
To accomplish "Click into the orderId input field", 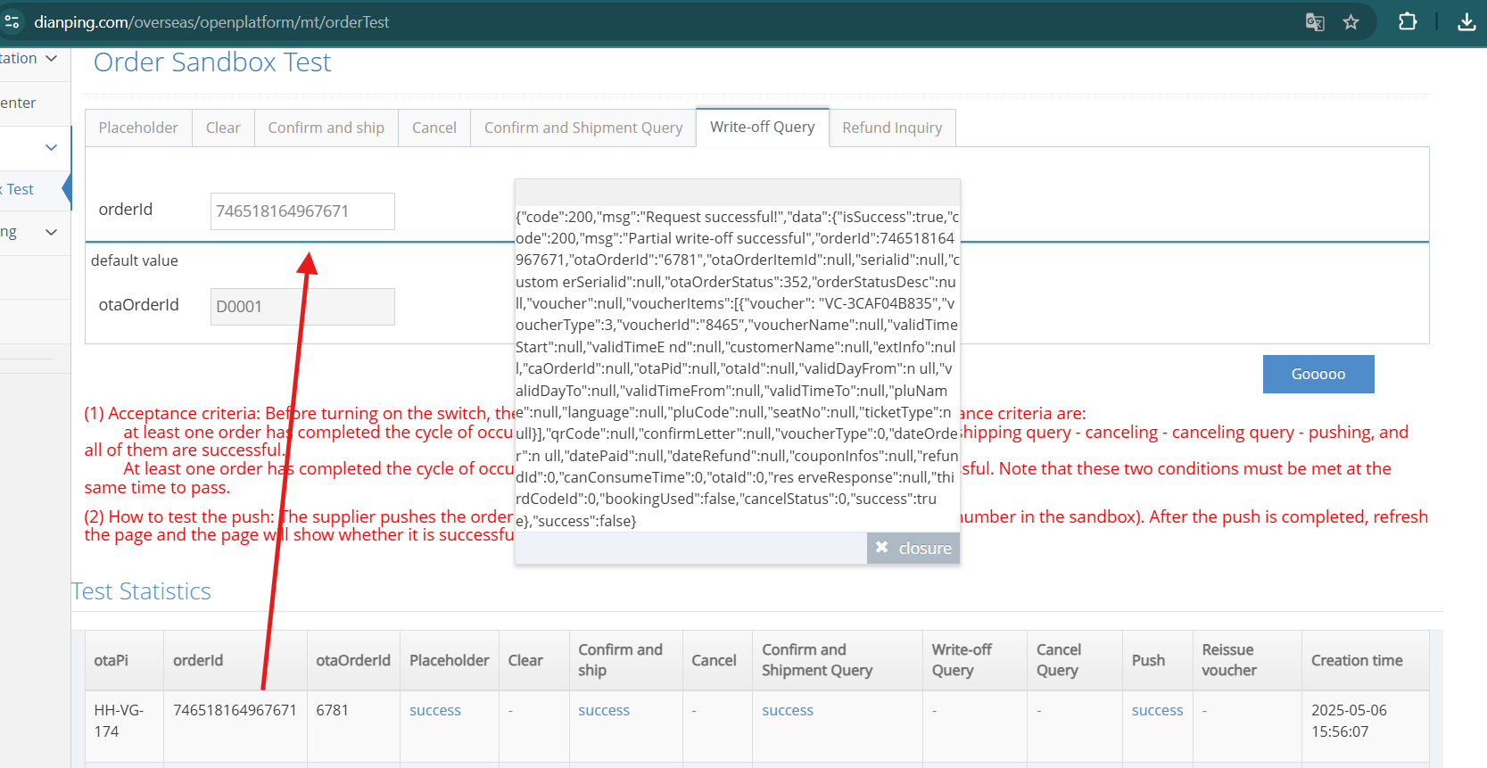I will pyautogui.click(x=302, y=211).
